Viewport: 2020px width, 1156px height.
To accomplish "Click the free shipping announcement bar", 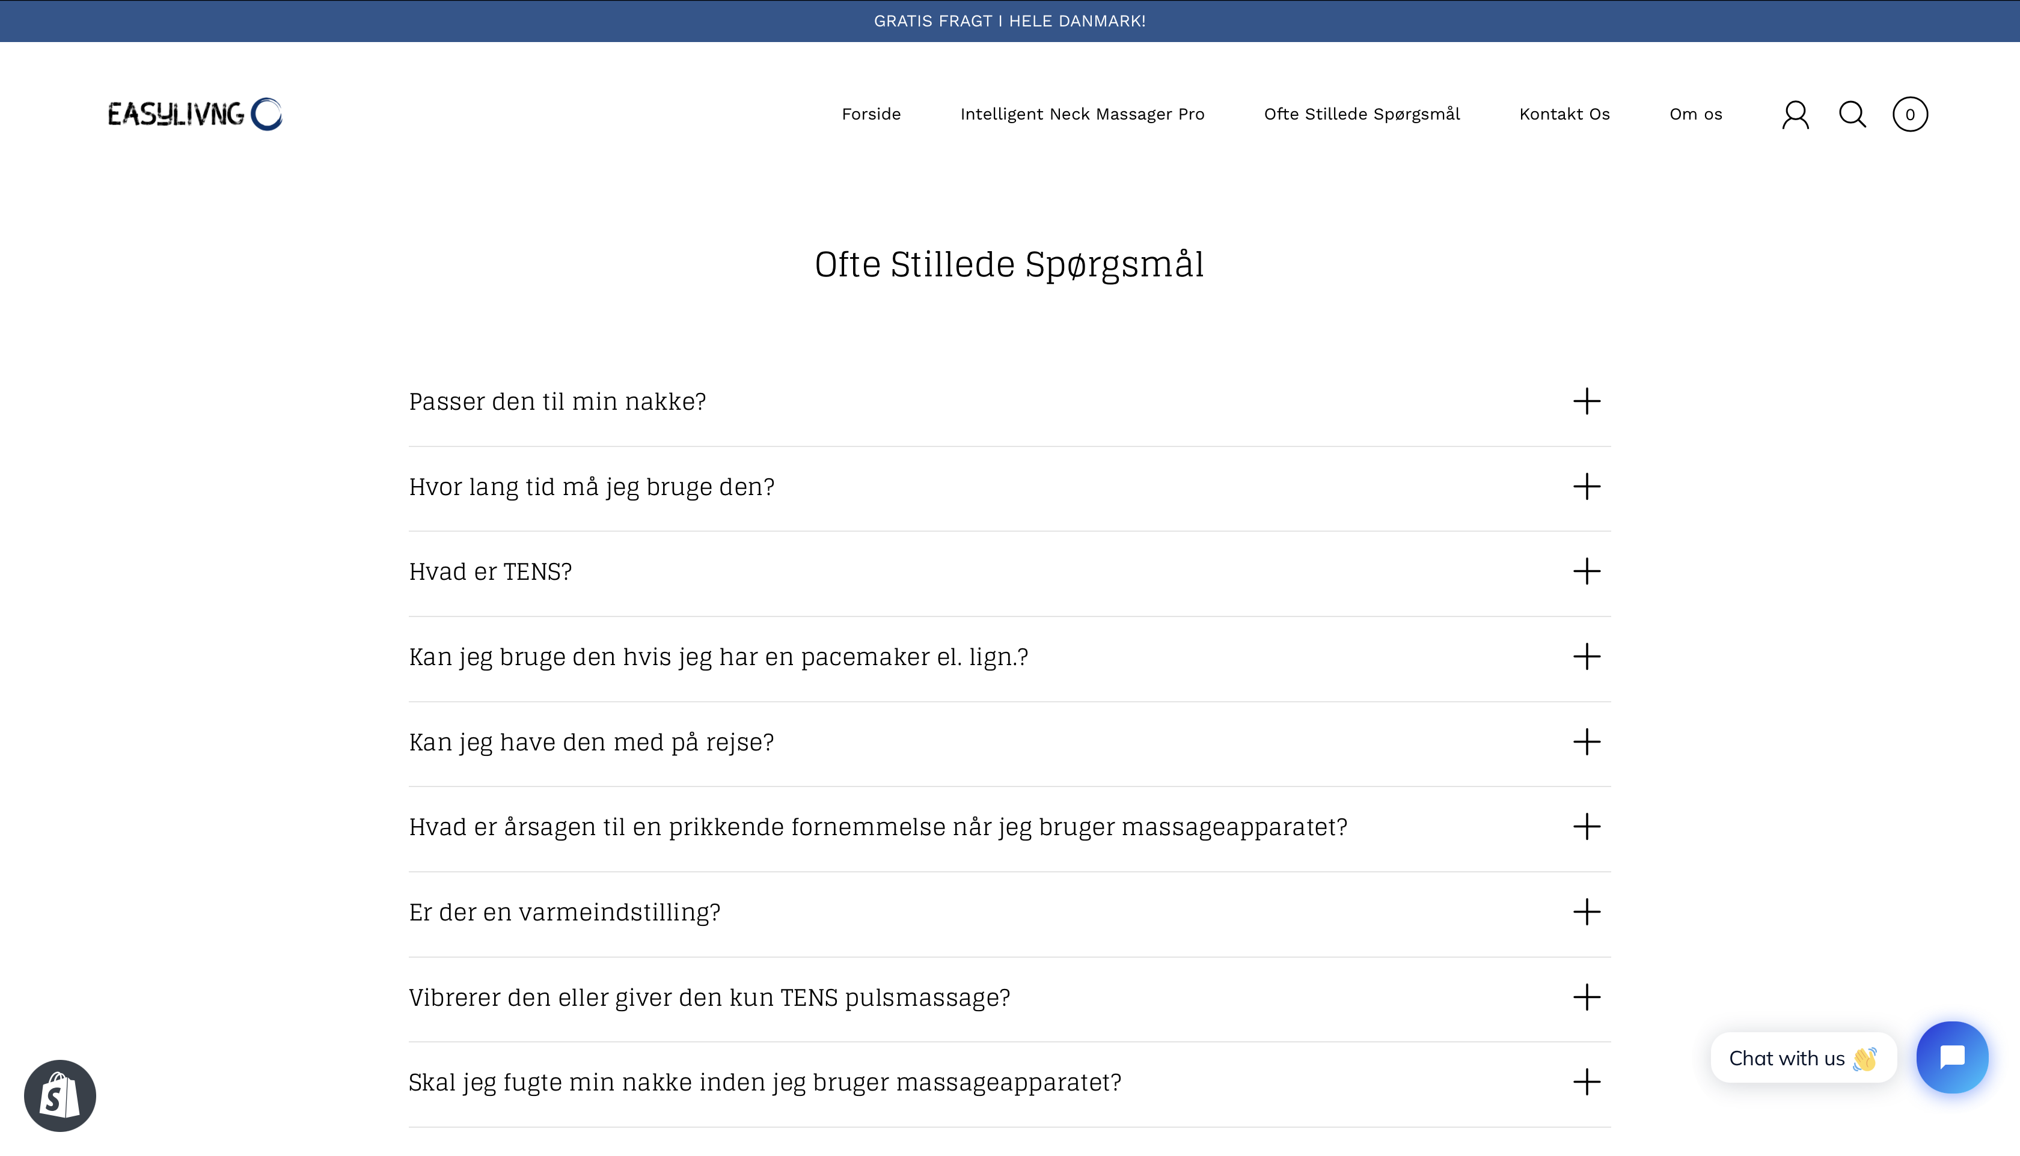I will tap(1009, 20).
